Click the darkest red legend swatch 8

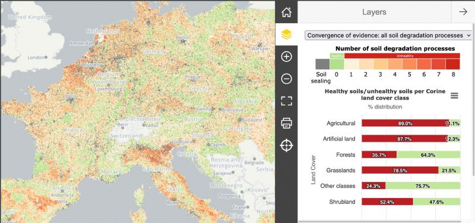coord(453,64)
